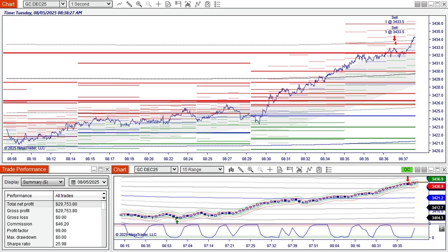448x252 pixels.
Task: Open Strategies icon in bottom chart
Action: pos(319,169)
